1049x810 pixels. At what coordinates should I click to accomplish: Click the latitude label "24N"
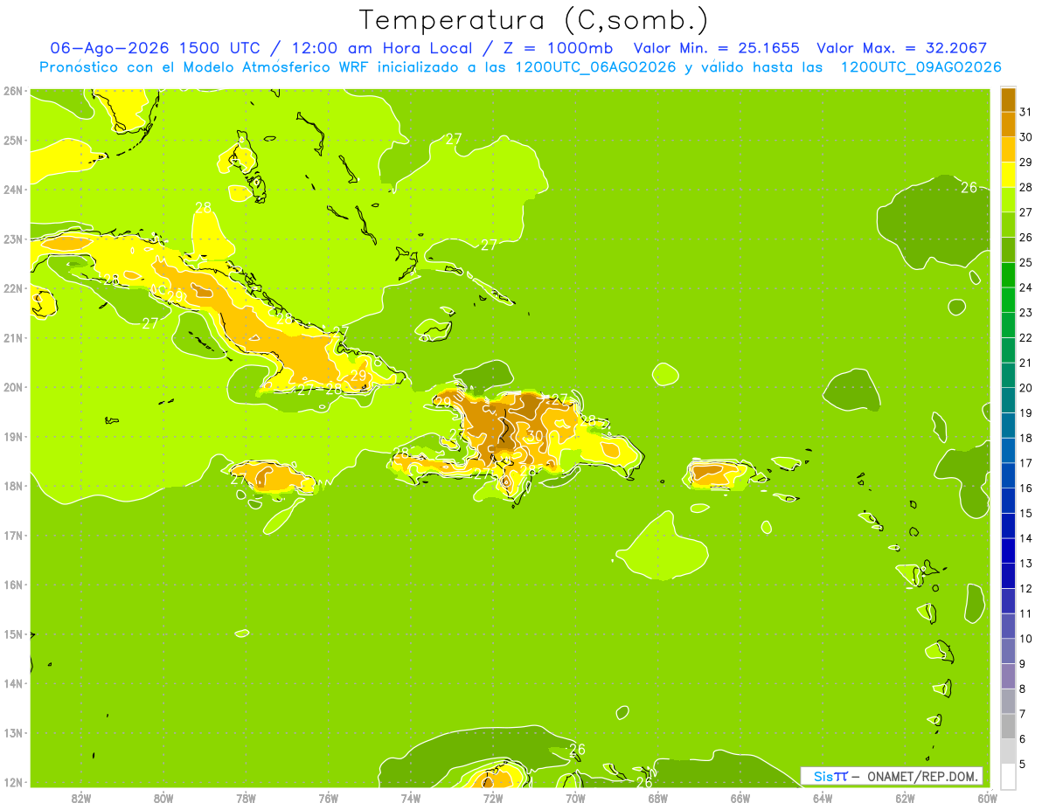[x=13, y=190]
